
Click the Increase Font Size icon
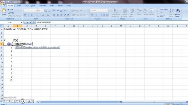46,11
